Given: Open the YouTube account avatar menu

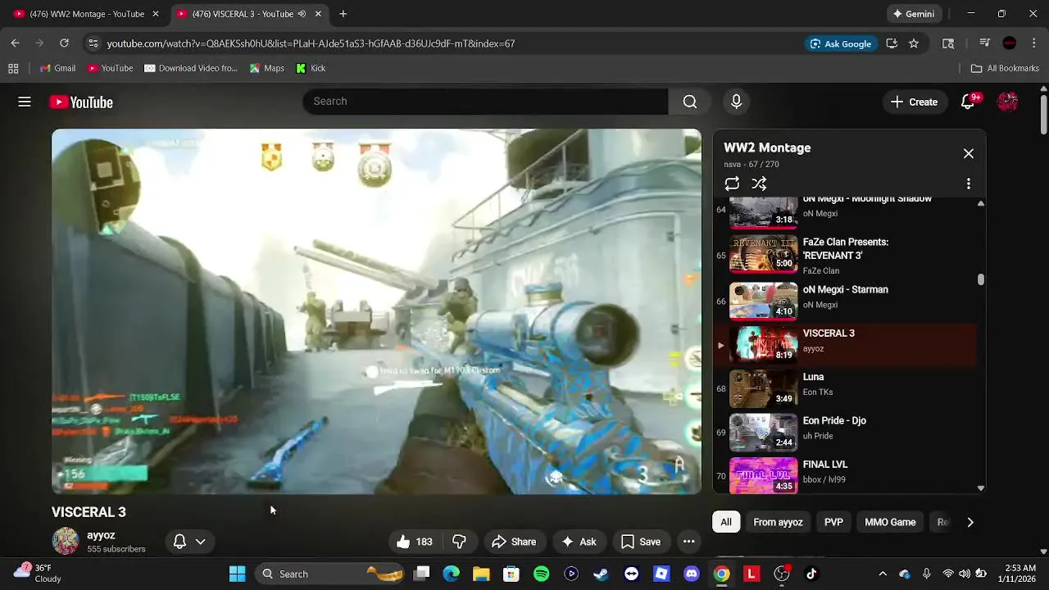Looking at the screenshot, I should pos(1008,102).
